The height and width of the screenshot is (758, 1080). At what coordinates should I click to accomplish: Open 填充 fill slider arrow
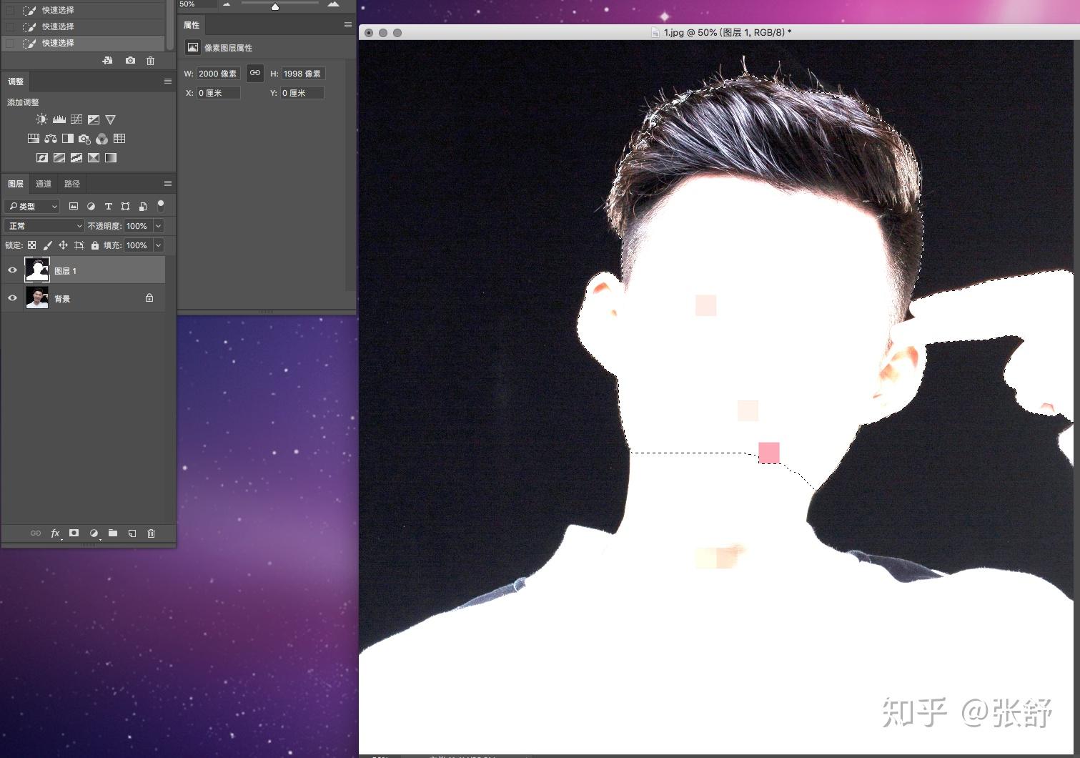tap(159, 245)
